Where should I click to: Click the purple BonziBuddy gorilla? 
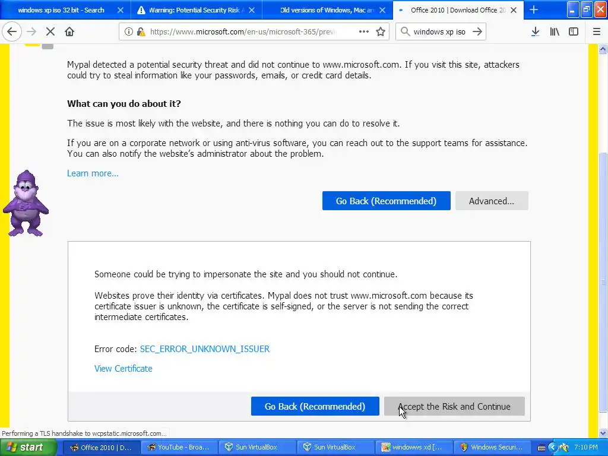[x=26, y=203]
